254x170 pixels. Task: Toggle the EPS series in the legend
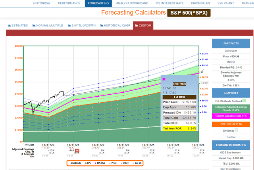(88, 163)
